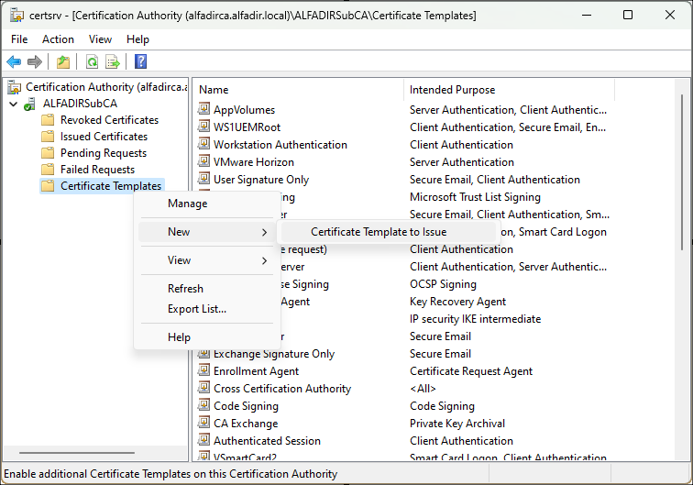Minimize the certsrv window
The width and height of the screenshot is (693, 485).
(x=587, y=15)
